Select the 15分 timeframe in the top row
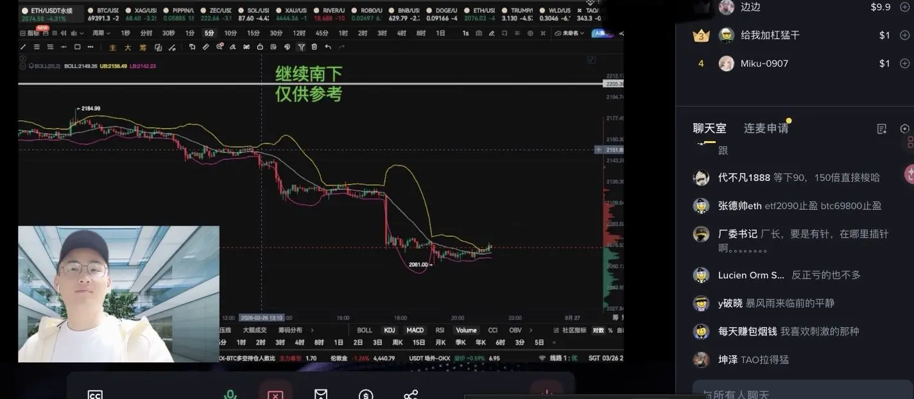Viewport: 914px width, 399px height. click(x=253, y=33)
